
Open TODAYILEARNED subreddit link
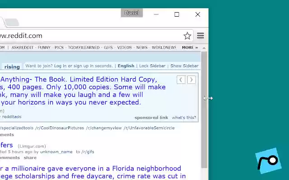coord(84,48)
